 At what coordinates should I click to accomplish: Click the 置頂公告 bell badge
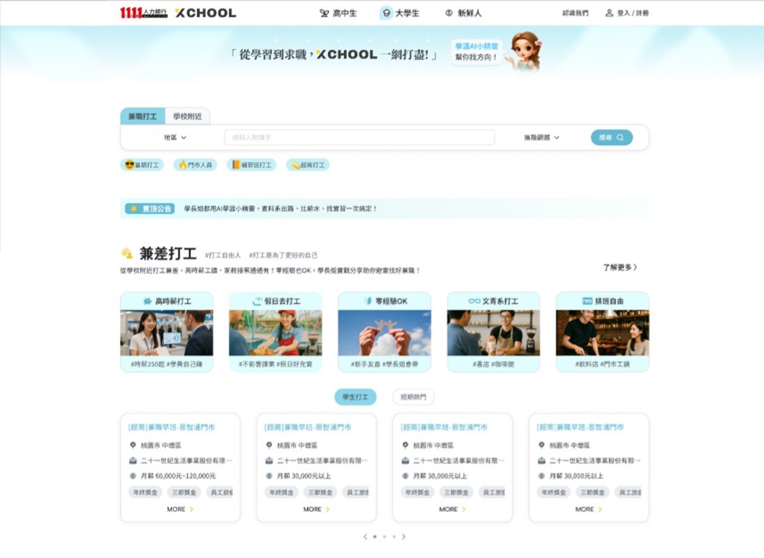150,209
